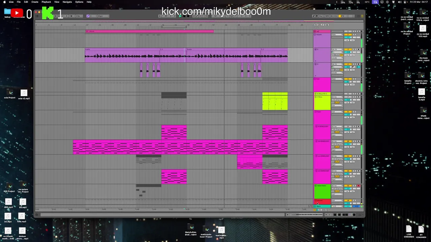Viewport: 431px width, 242px height.
Task: Click the loop brace in the ruler
Action: pyautogui.click(x=174, y=27)
